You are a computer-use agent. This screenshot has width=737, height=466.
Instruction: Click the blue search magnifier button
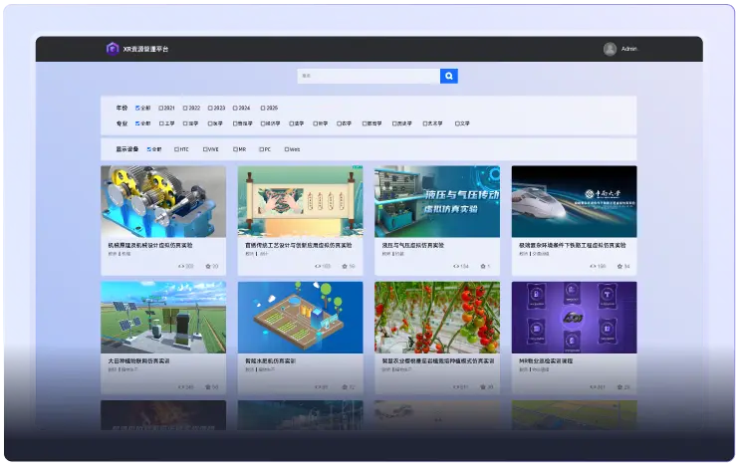tap(448, 76)
